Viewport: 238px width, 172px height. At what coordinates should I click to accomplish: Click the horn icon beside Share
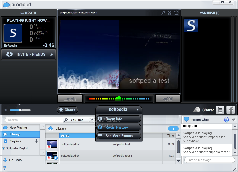196,110
